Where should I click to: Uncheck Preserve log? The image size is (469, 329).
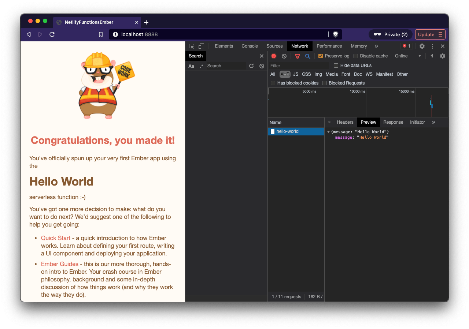(321, 56)
